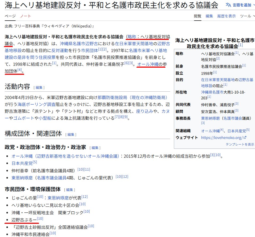The height and width of the screenshot is (237, 255).
Task: Open the infobox オール沖縄 related organization link
Action: pyautogui.click(x=210, y=131)
